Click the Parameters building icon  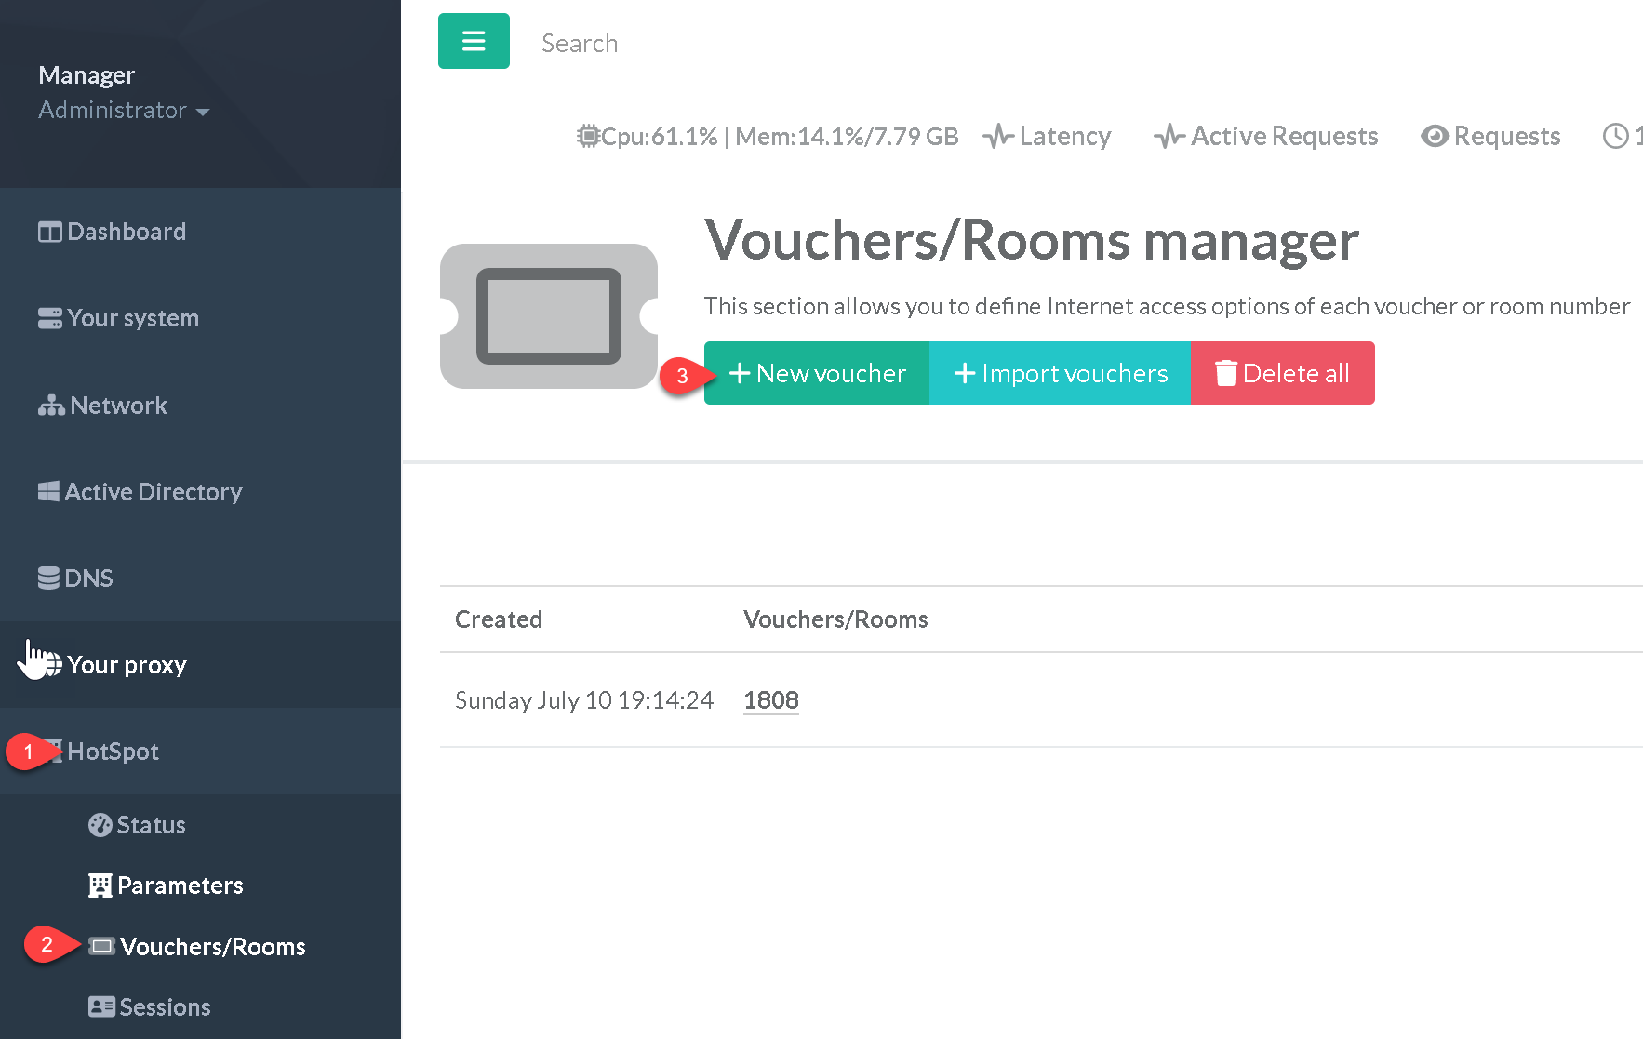100,886
